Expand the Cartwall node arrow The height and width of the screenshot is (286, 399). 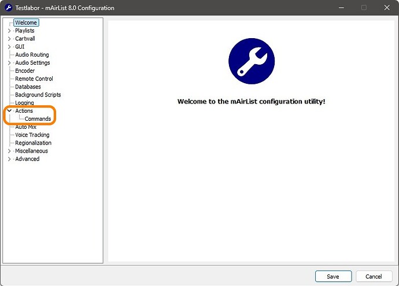pos(9,39)
